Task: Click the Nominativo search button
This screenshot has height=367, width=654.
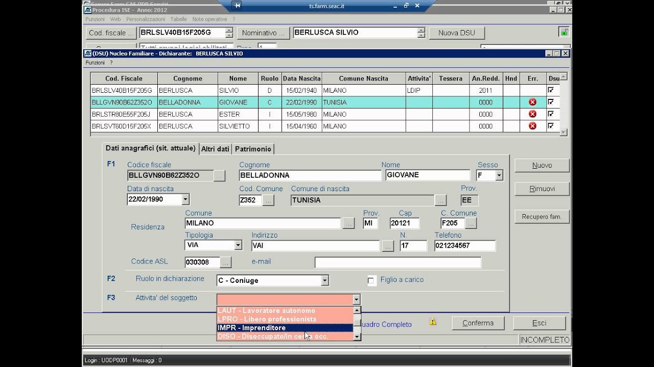Action: point(263,33)
